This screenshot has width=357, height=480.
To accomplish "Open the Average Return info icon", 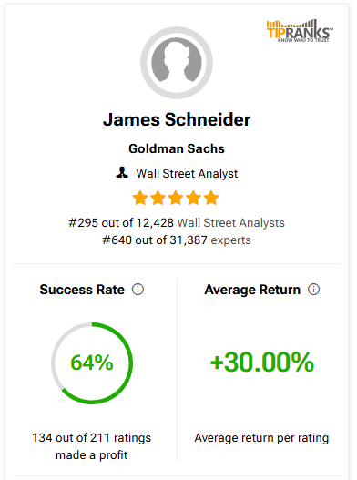I will (314, 290).
